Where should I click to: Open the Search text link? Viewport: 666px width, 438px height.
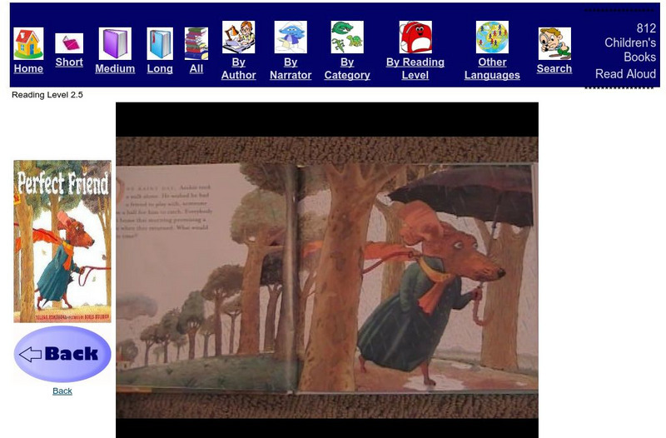[554, 69]
